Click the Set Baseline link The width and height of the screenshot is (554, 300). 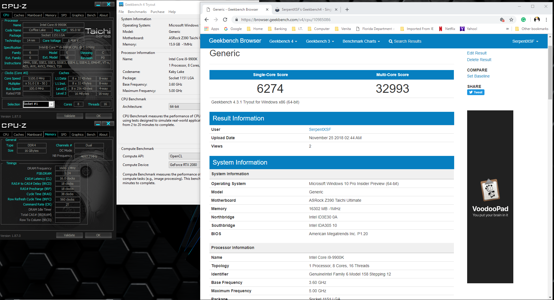point(478,76)
